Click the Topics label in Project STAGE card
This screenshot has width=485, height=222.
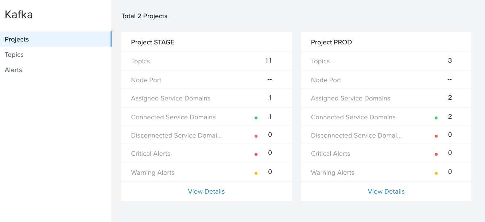[140, 61]
